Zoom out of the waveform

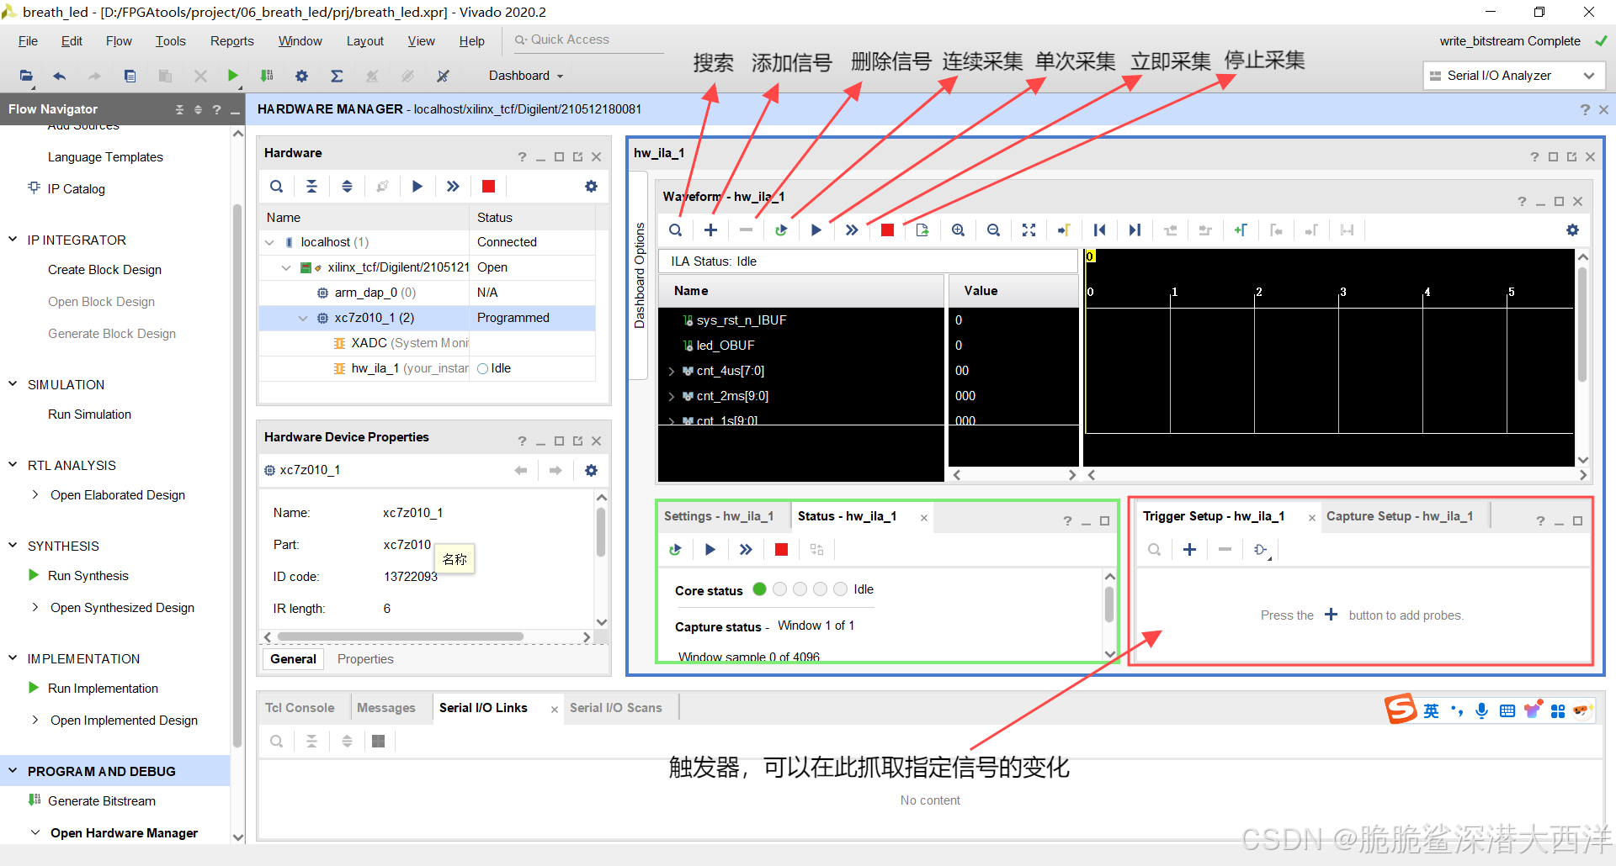click(x=993, y=230)
